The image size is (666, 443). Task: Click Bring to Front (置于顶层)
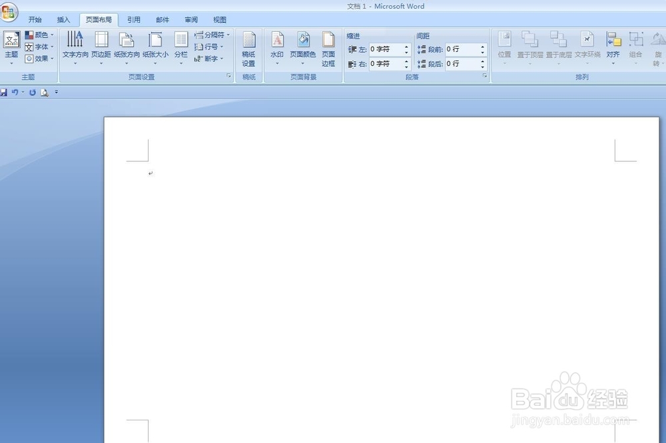click(x=530, y=47)
